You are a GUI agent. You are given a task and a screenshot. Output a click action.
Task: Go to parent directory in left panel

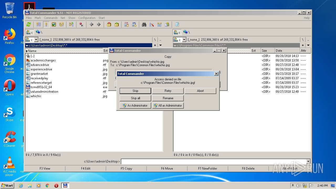point(160,40)
